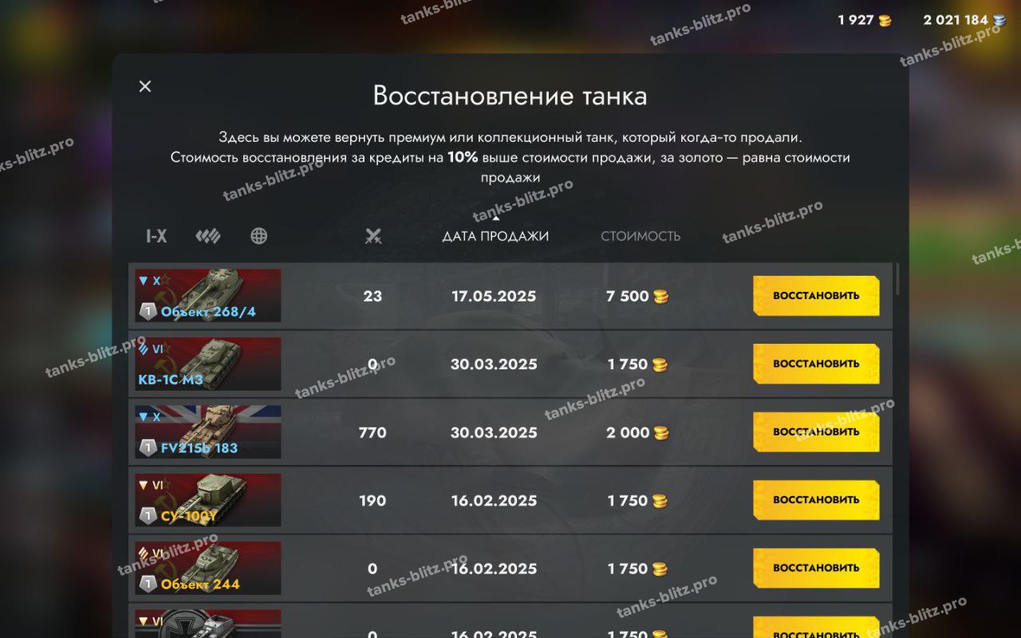
Task: Click Восстановить for FV215b 183
Action: pyautogui.click(x=816, y=432)
